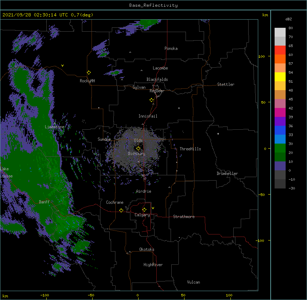This screenshot has width=307, height=300.
Task: Click the Sundre label
Action: pos(104,139)
